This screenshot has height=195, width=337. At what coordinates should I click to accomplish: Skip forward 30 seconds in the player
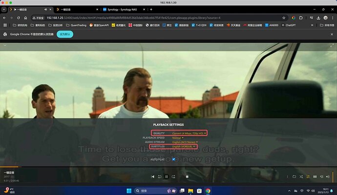pyautogui.click(x=173, y=177)
